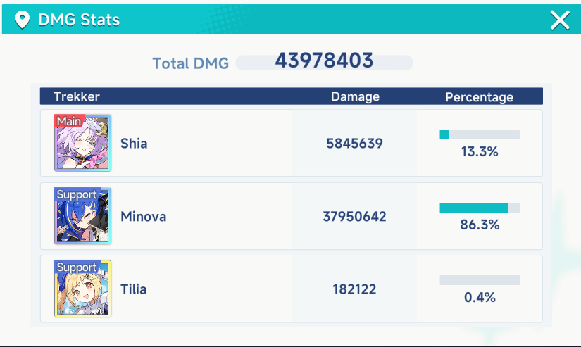Click the location pin icon beside DMG Stats

(23, 20)
